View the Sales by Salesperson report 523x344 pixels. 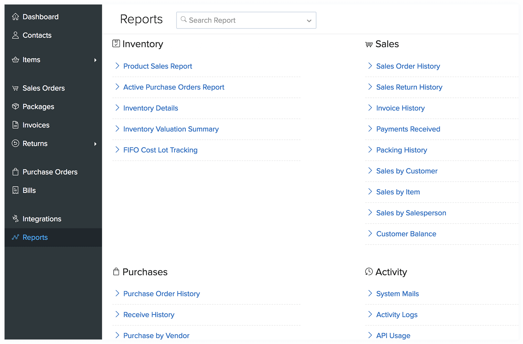411,213
